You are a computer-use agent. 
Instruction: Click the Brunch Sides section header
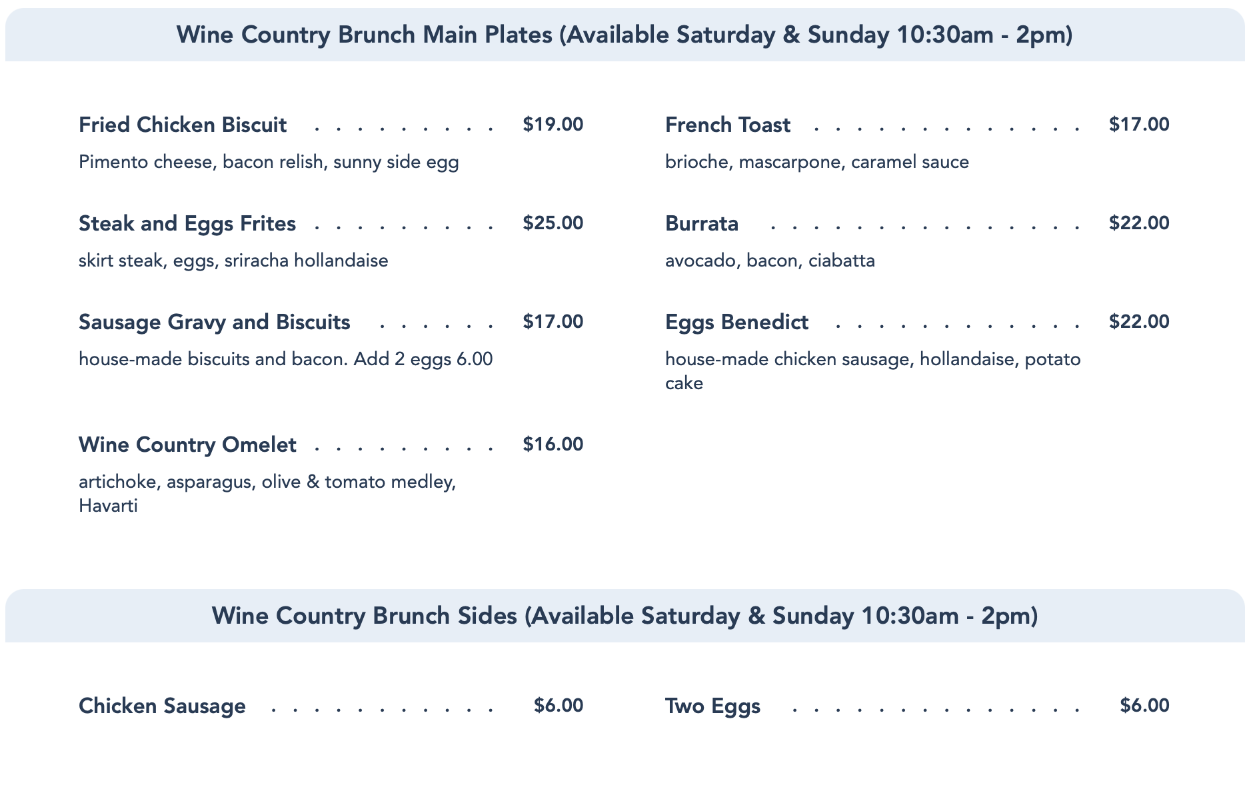(x=624, y=616)
